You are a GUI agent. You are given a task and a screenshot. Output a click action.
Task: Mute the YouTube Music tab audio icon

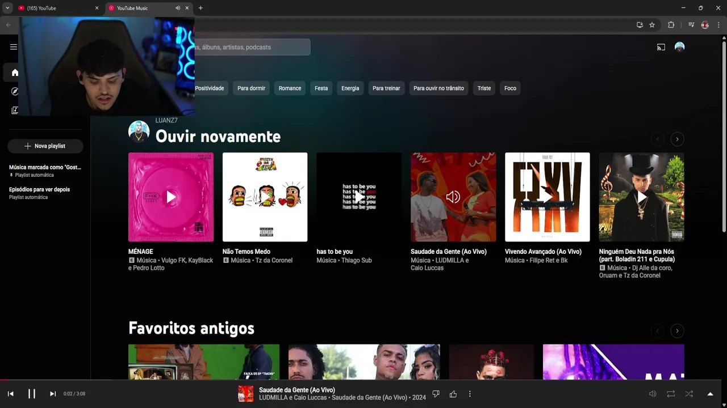click(178, 8)
